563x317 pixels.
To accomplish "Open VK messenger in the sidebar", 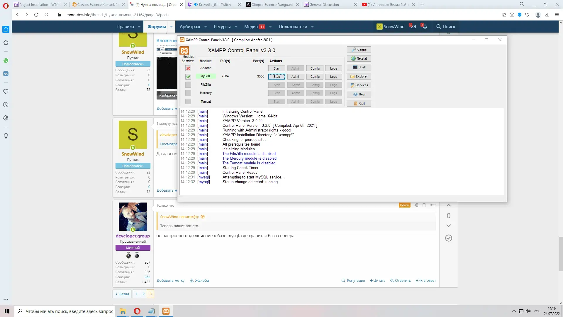I will click(x=6, y=74).
